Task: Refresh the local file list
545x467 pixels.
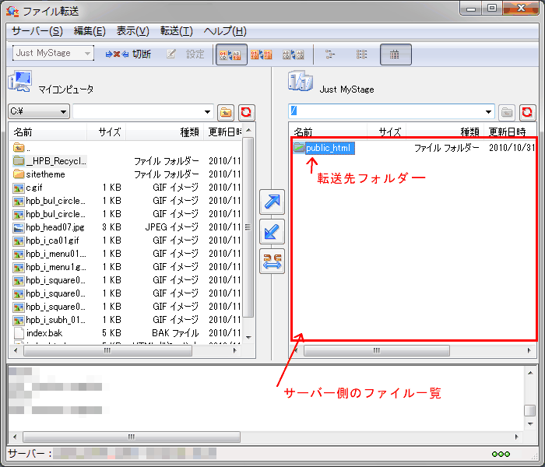Action: [x=247, y=112]
